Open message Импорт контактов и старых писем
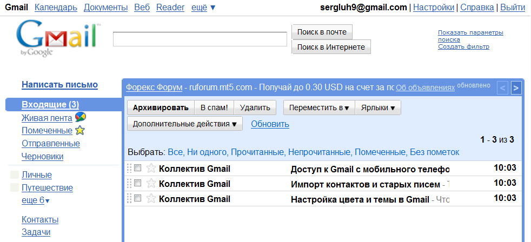 366,184
